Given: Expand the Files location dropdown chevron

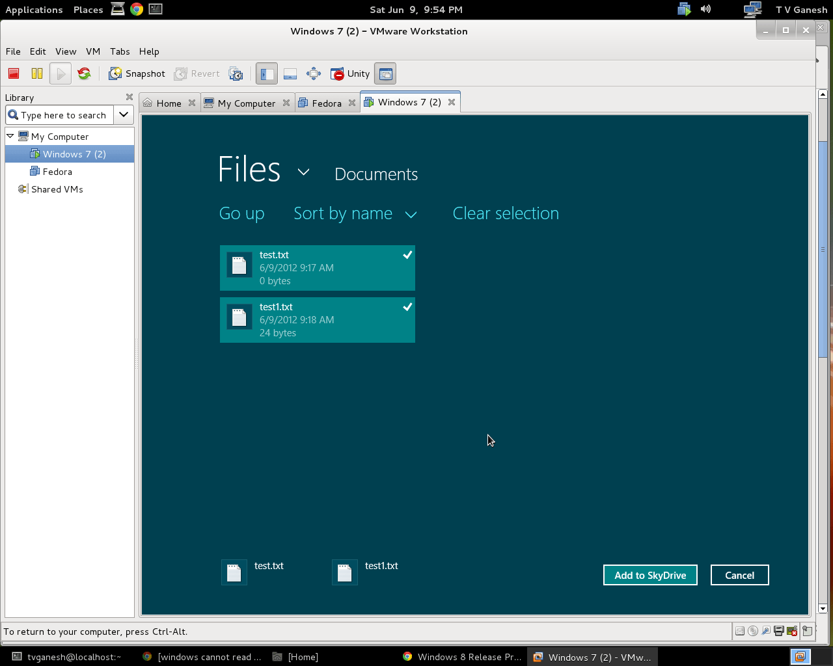Looking at the screenshot, I should 303,172.
